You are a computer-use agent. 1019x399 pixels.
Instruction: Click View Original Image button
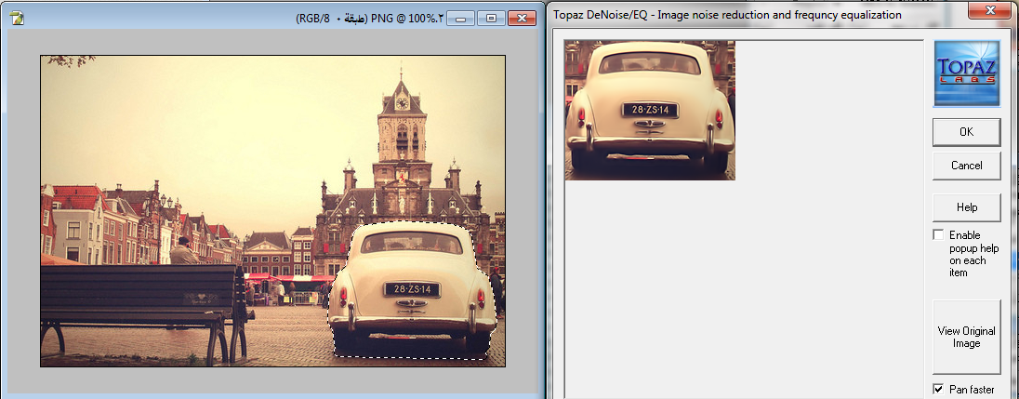pyautogui.click(x=966, y=337)
